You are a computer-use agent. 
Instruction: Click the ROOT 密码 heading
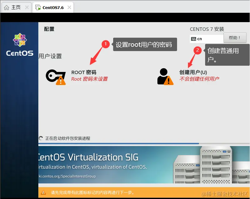(84, 72)
